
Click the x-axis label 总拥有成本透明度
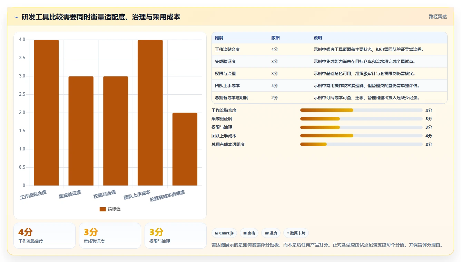[x=167, y=196]
